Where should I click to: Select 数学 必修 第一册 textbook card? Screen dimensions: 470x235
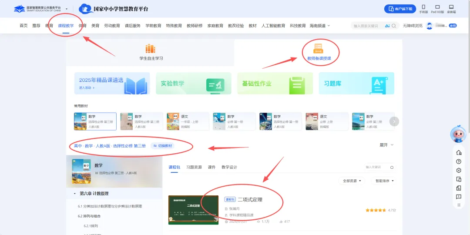pyautogui.click(x=234, y=121)
